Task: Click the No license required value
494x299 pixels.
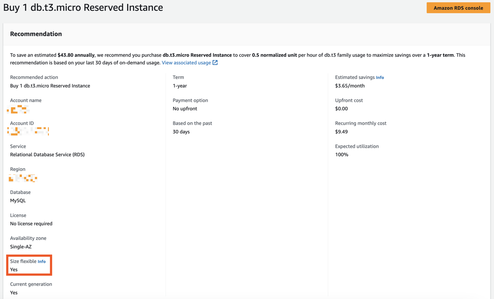Action: (31, 224)
